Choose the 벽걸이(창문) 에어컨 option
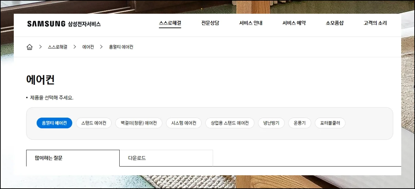The image size is (415, 189). click(139, 123)
